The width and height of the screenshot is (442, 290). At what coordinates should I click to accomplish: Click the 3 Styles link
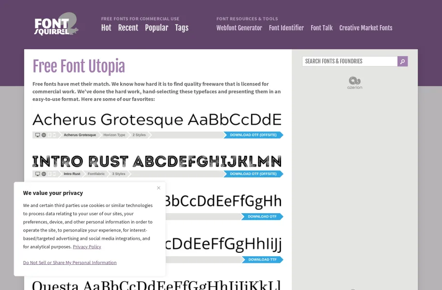point(119,174)
